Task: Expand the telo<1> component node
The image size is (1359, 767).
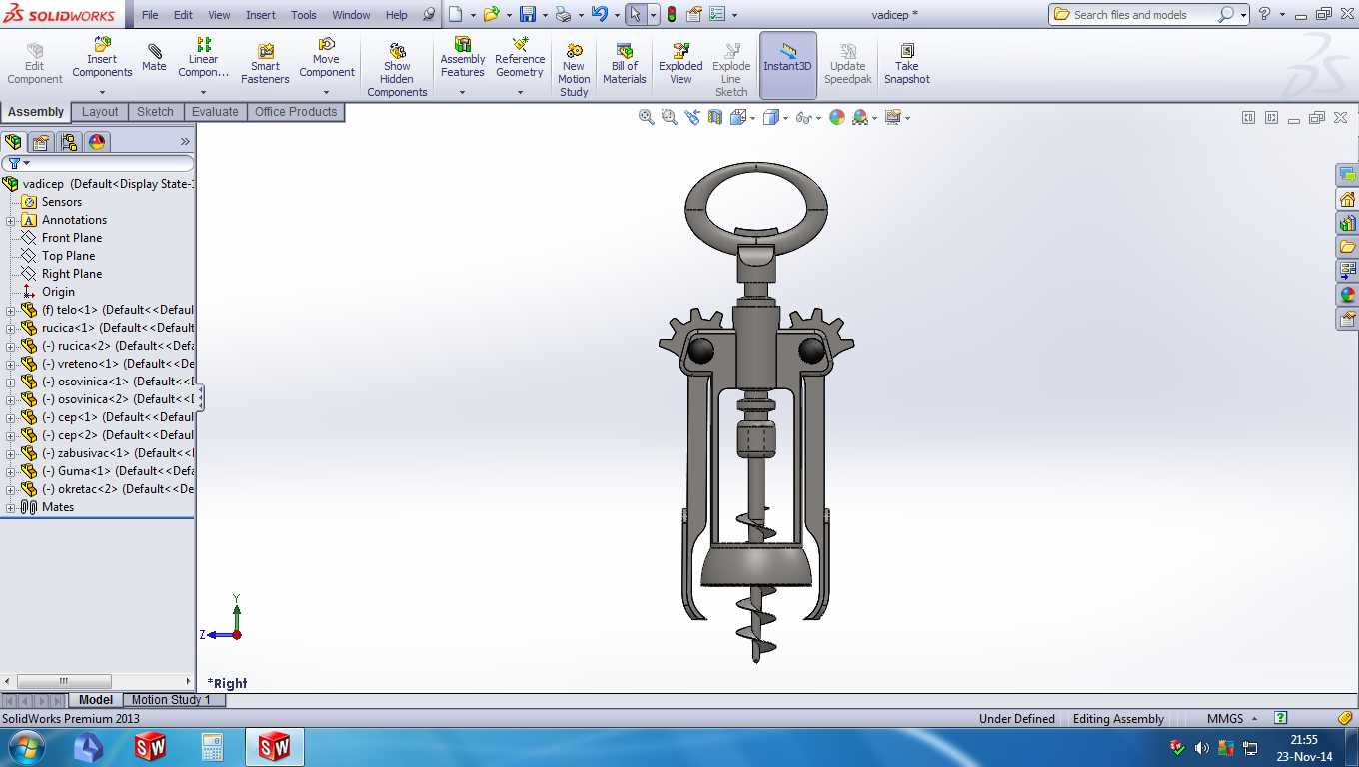Action: [11, 310]
